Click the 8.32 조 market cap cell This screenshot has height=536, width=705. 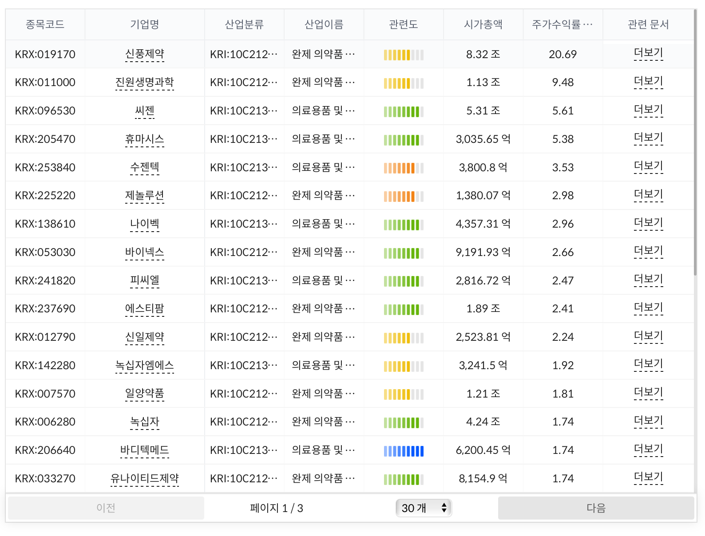click(x=483, y=55)
